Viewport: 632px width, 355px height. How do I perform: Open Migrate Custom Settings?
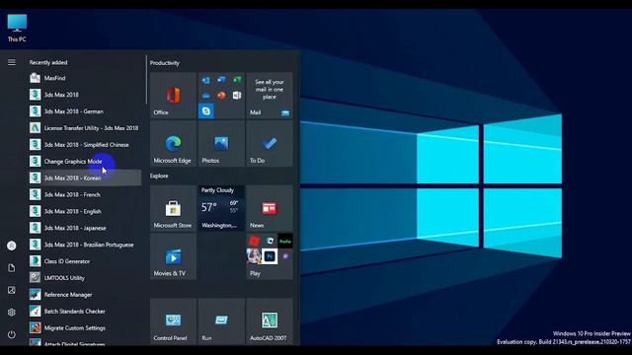pyautogui.click(x=85, y=328)
